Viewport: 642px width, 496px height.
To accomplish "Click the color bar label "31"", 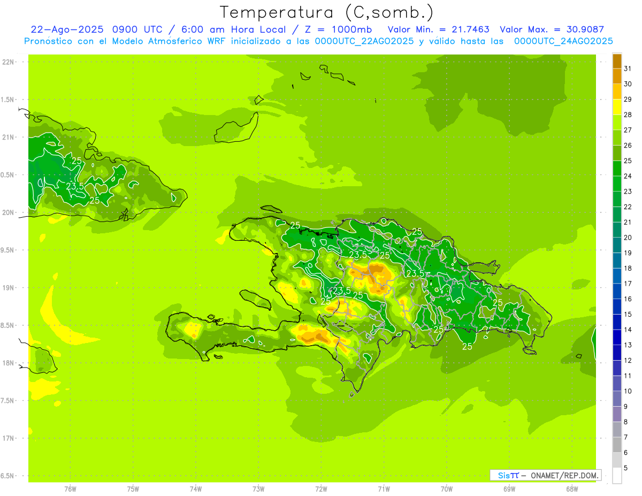I will (x=628, y=68).
